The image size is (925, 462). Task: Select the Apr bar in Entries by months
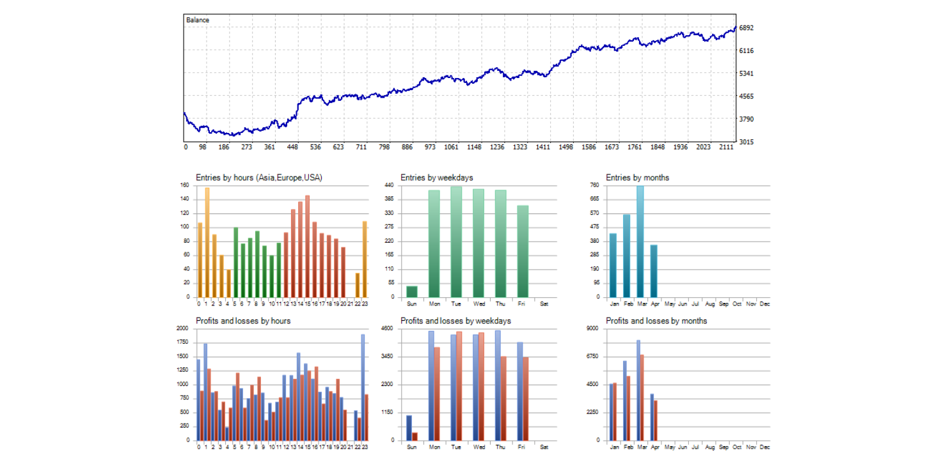[x=654, y=271]
